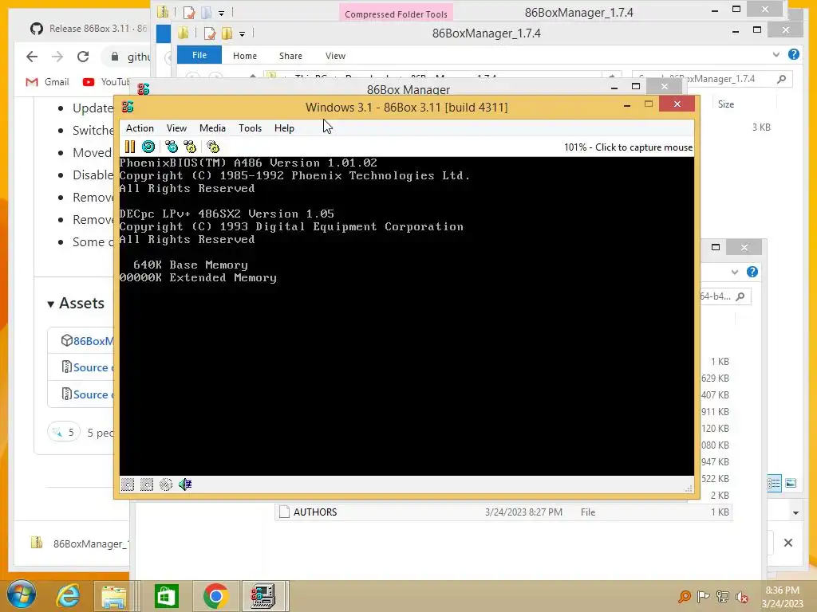Click the reaction count button showing 5

pyautogui.click(x=64, y=433)
